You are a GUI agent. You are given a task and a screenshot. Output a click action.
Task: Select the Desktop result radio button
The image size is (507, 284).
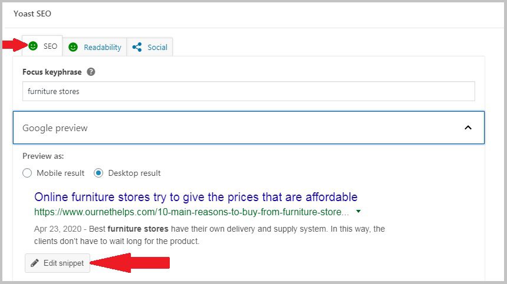pyautogui.click(x=98, y=173)
